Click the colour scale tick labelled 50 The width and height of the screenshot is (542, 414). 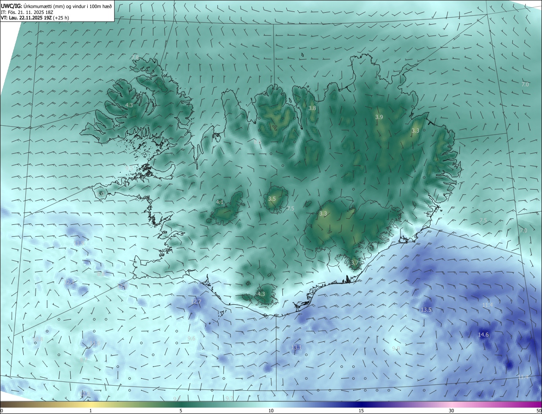click(x=539, y=411)
